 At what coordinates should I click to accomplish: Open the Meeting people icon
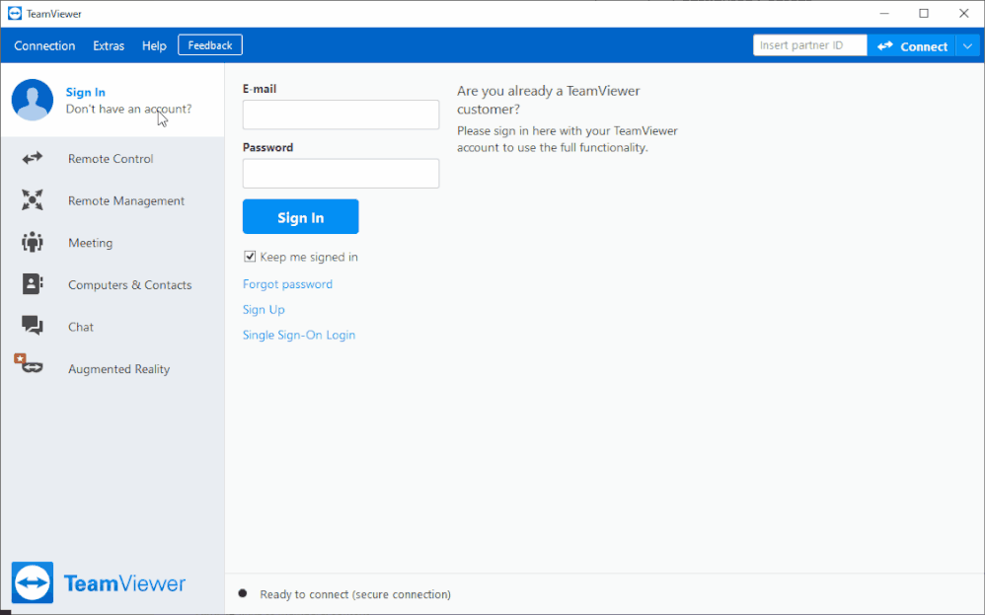pyautogui.click(x=32, y=242)
